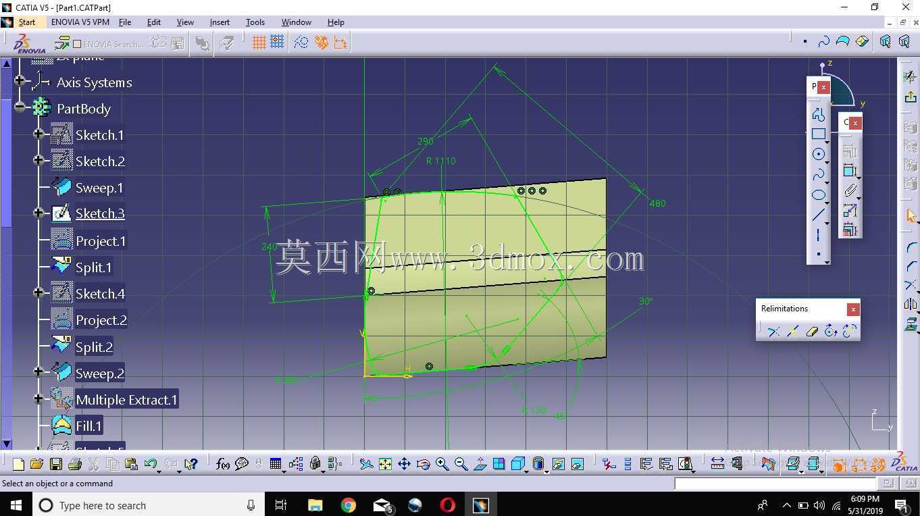This screenshot has height=516, width=920.
Task: Expand the Axis Systems tree node
Action: click(x=20, y=82)
